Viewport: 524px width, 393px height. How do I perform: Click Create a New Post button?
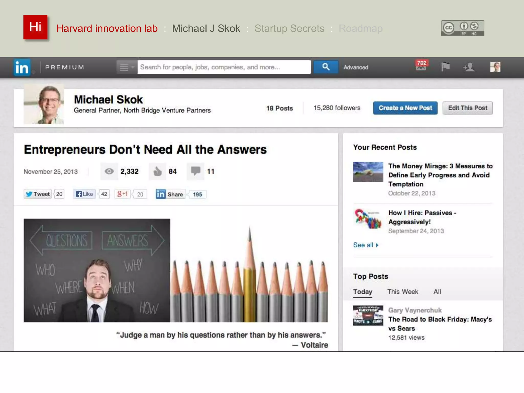coord(405,108)
